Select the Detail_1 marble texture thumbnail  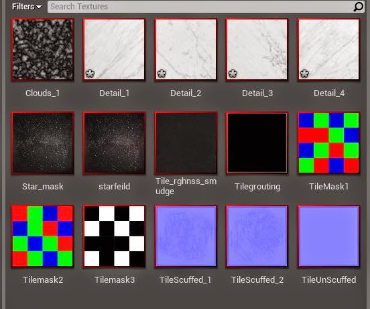pyautogui.click(x=114, y=50)
